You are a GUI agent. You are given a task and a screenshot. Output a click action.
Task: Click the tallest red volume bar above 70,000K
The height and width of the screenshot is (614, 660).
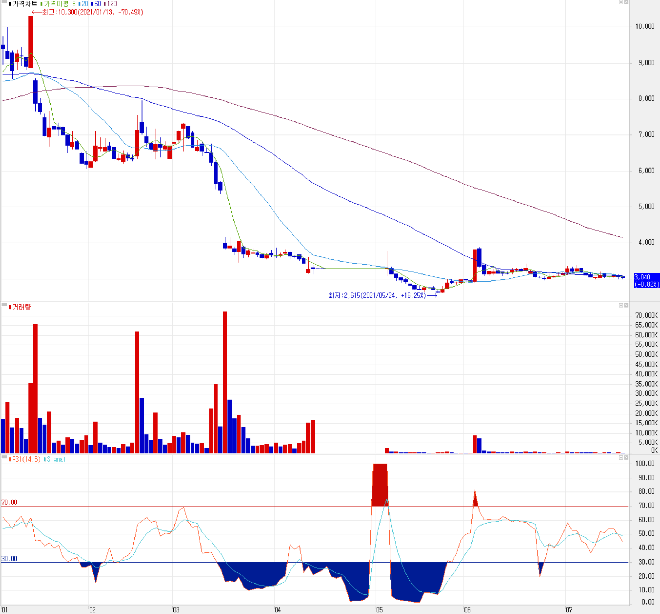click(225, 382)
